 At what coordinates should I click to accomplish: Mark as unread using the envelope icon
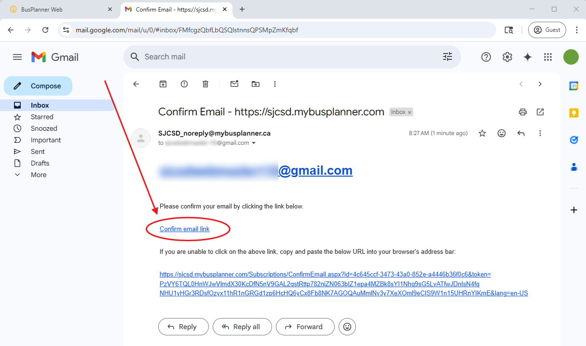[x=234, y=84]
